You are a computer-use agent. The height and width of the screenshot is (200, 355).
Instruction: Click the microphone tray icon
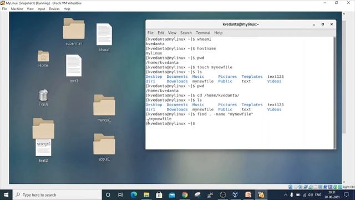point(292,195)
